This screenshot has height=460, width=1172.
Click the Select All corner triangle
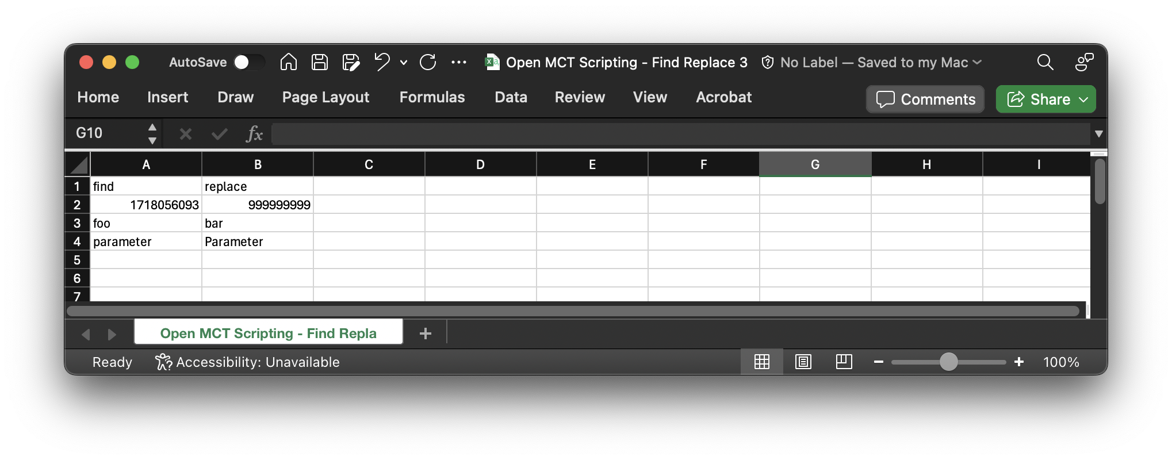(x=78, y=164)
